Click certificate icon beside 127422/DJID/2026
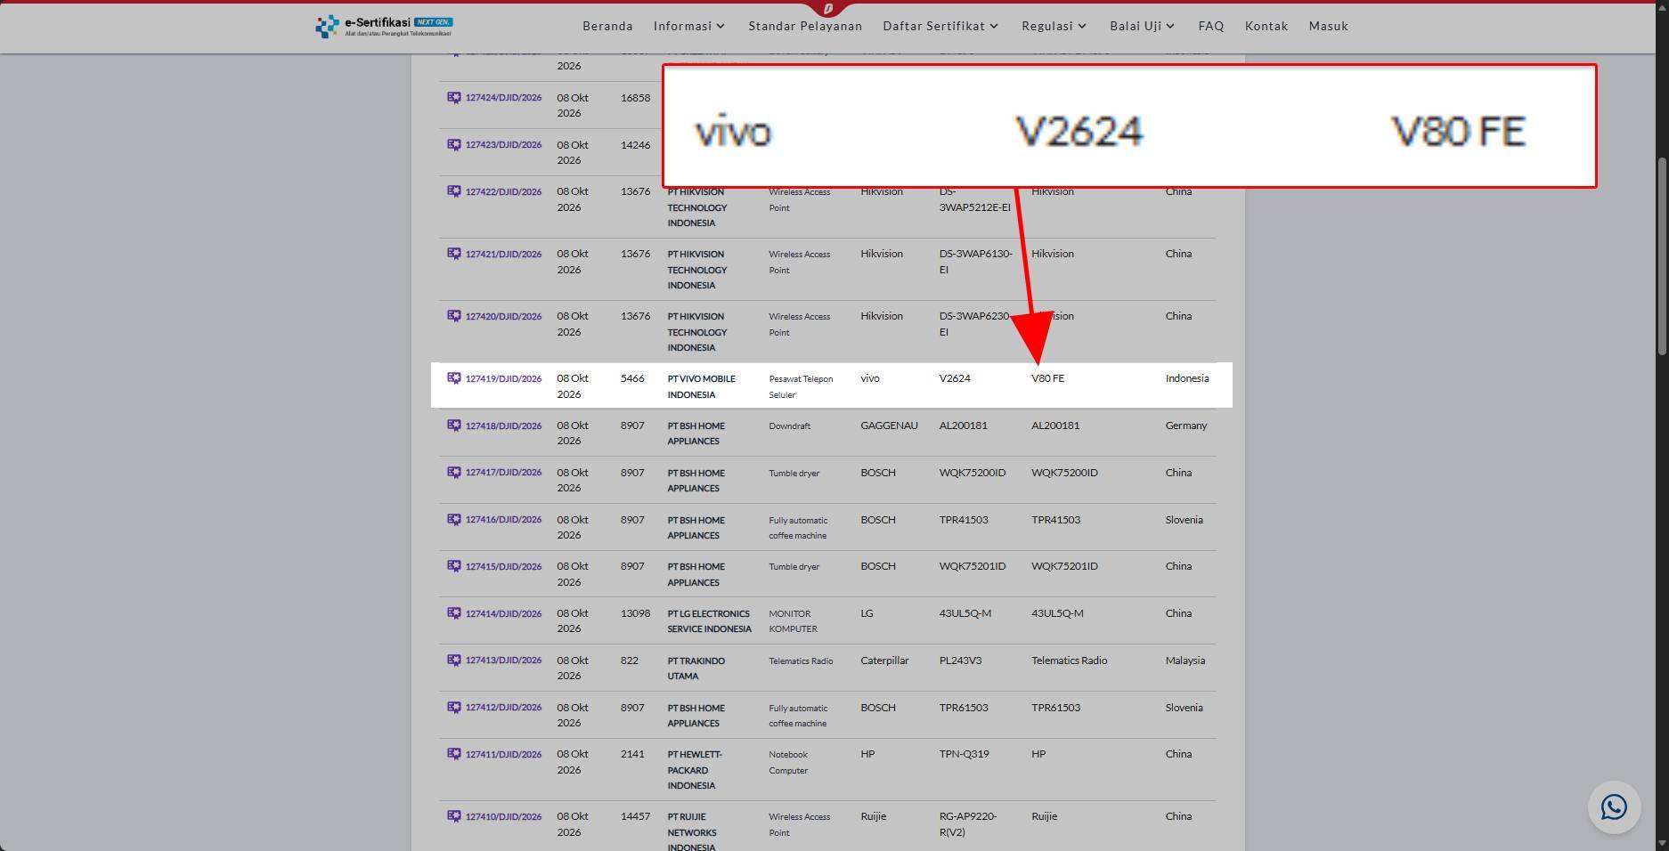The width and height of the screenshot is (1669, 851). click(454, 191)
